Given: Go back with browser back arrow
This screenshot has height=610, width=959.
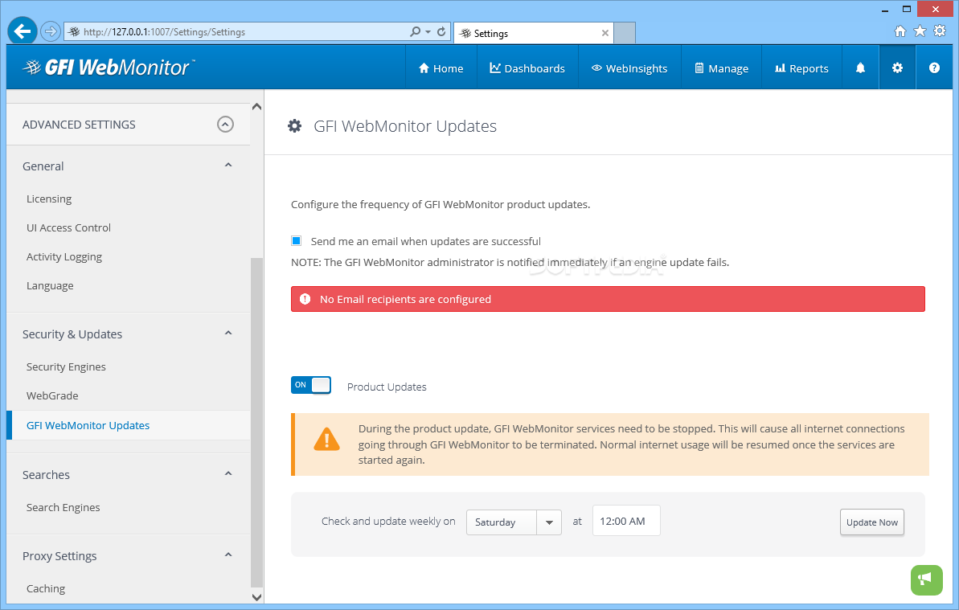Looking at the screenshot, I should tap(23, 31).
